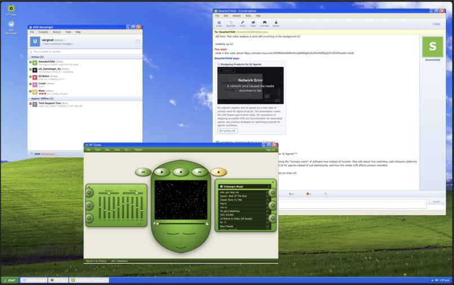The image size is (454, 285).
Task: Click the volume icon in system tray
Action: coord(437,280)
